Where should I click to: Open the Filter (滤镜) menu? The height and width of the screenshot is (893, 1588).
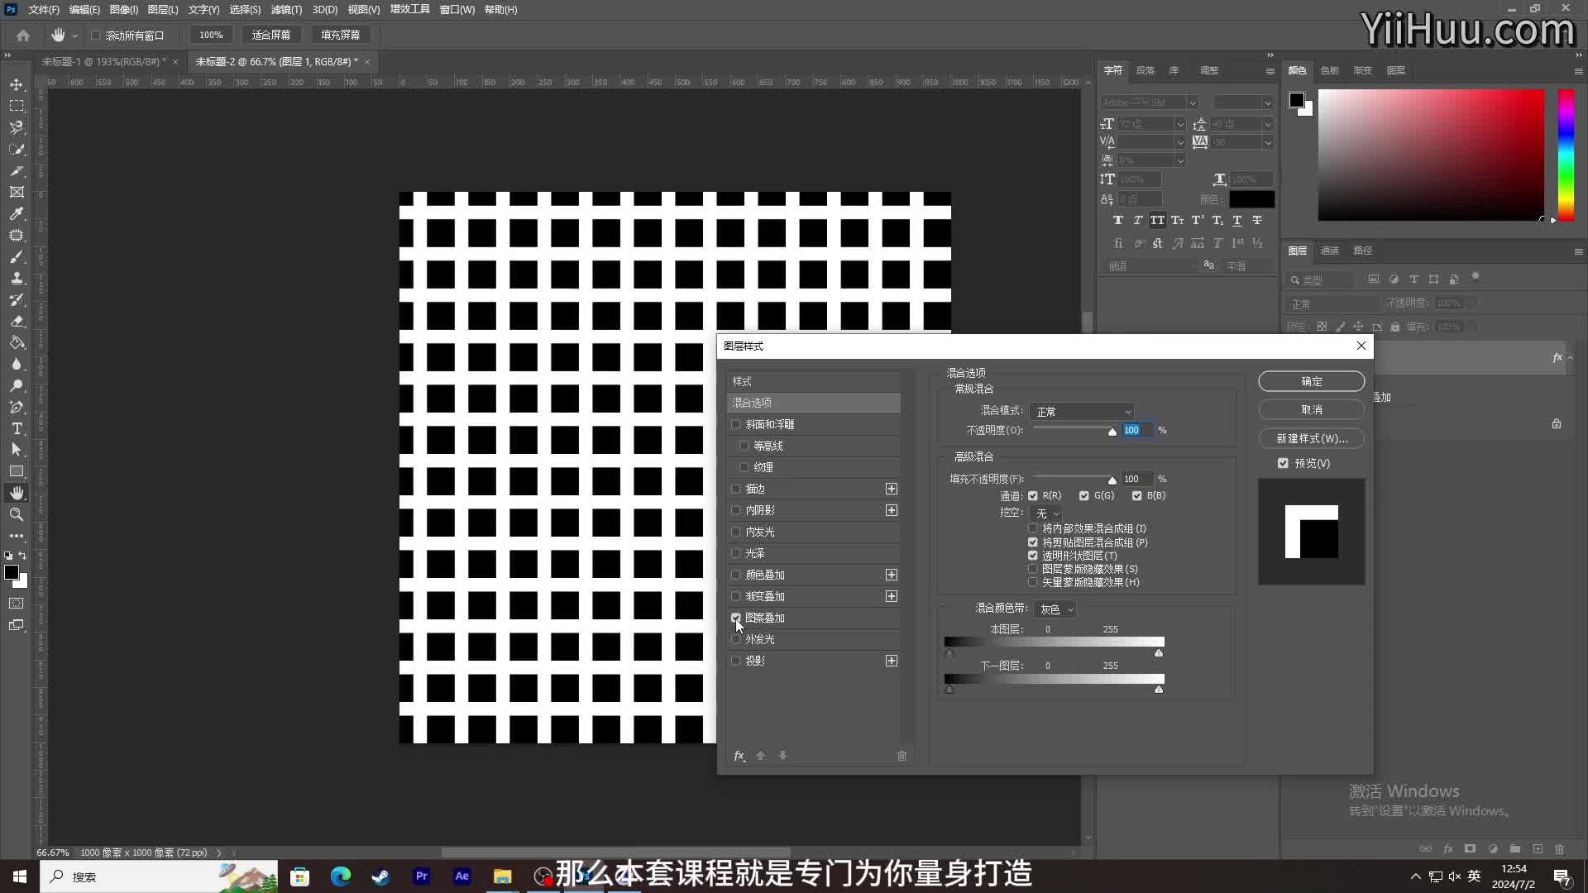coord(286,9)
